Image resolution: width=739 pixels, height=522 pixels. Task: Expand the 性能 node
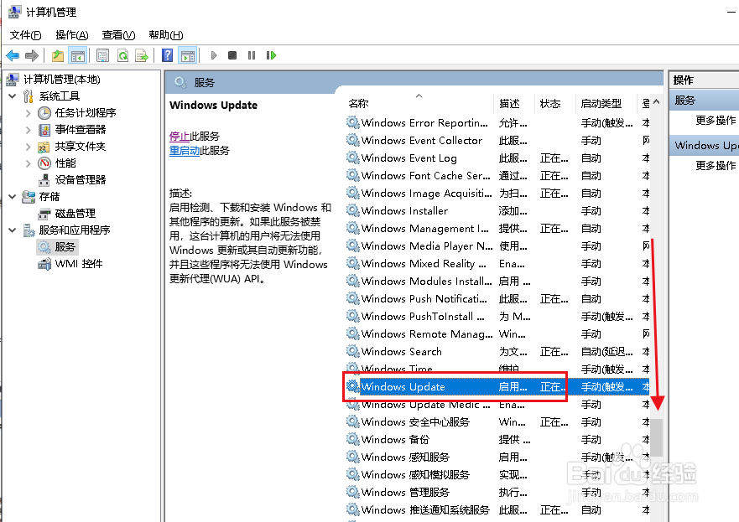tap(29, 163)
